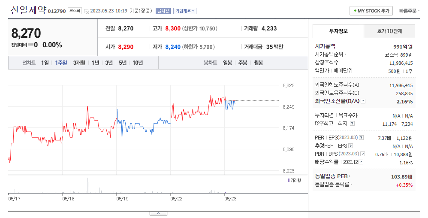The height and width of the screenshot is (218, 428).
Task: Click the 거래량 legend marker
Action: point(289,180)
